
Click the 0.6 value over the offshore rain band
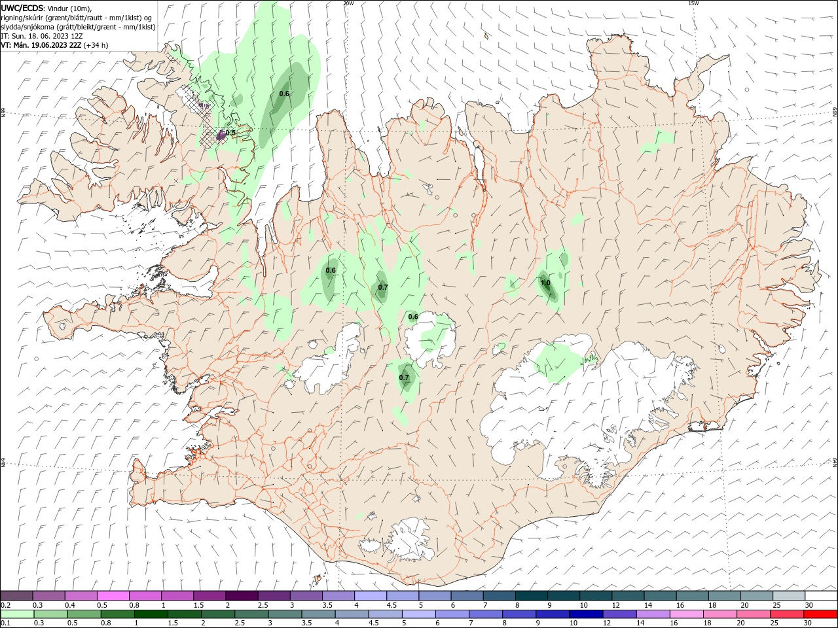[x=284, y=94]
